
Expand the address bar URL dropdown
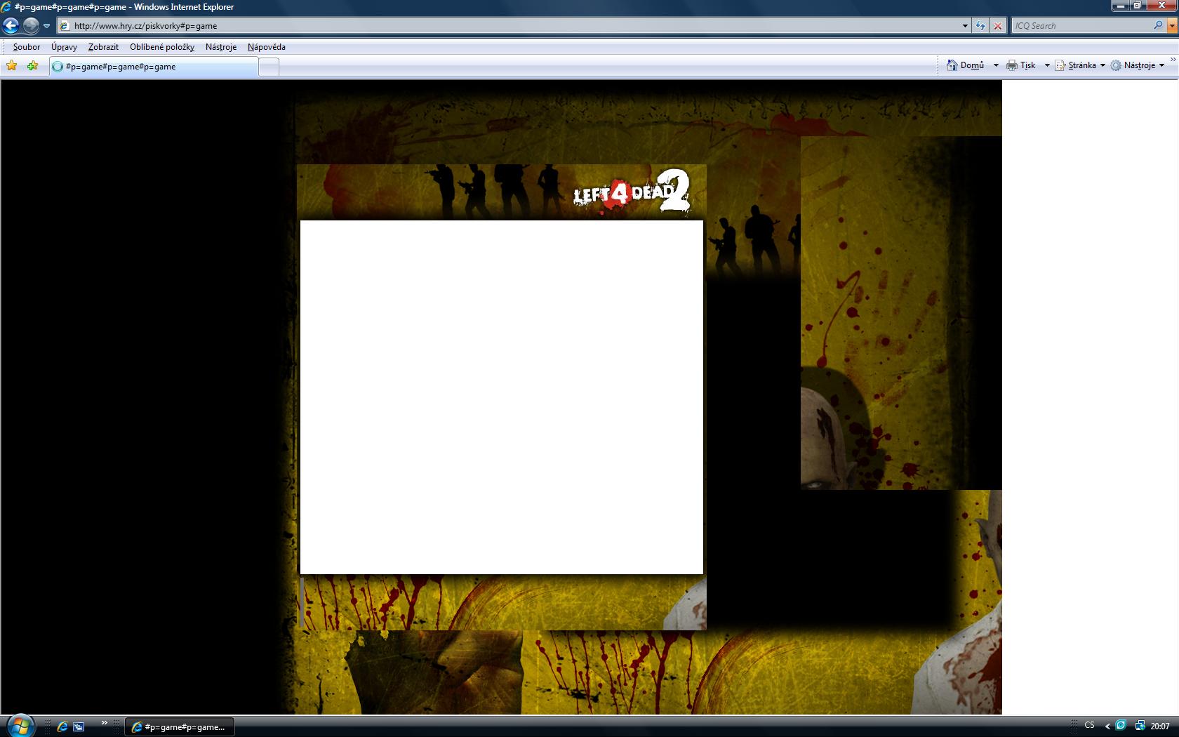(x=965, y=26)
